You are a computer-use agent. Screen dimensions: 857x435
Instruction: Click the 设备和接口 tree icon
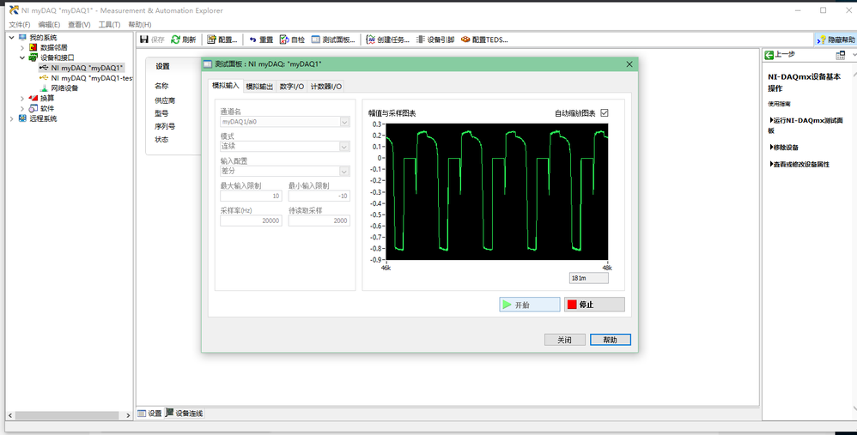pyautogui.click(x=33, y=57)
